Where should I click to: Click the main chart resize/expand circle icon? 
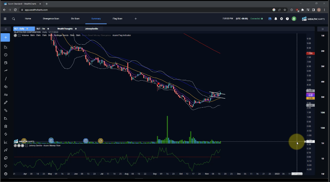coord(16,35)
